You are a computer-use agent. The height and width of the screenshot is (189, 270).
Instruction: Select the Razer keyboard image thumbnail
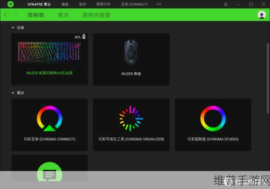tap(49, 52)
